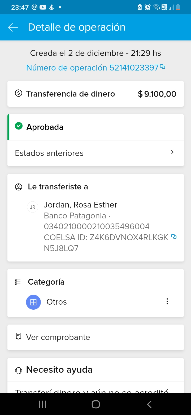Image resolution: width=191 pixels, height=415 pixels.
Task: Tap the receipt icon beside Ver comprobante
Action: tap(19, 337)
